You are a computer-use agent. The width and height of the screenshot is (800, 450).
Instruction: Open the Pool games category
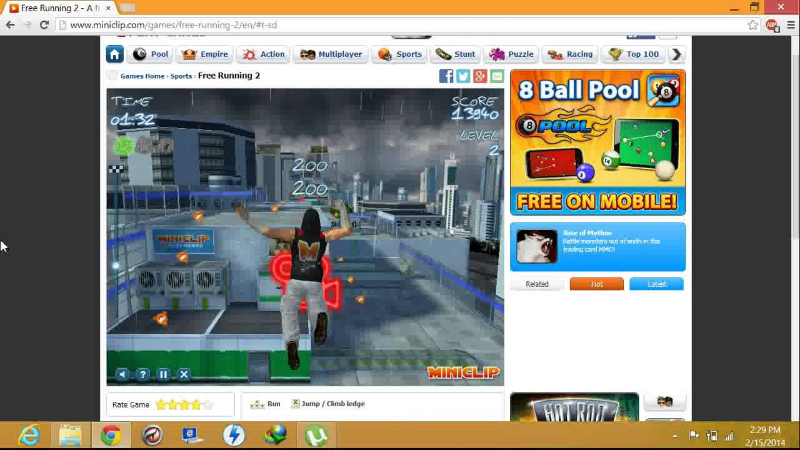pyautogui.click(x=151, y=54)
